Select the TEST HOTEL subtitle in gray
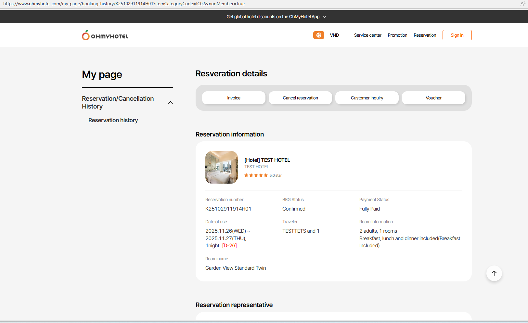This screenshot has width=528, height=323. click(x=257, y=167)
